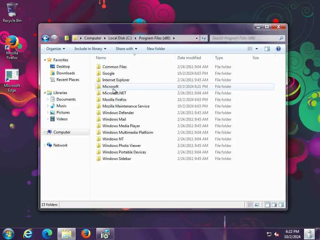
Task: Expand the Network tree node
Action: tap(45, 145)
